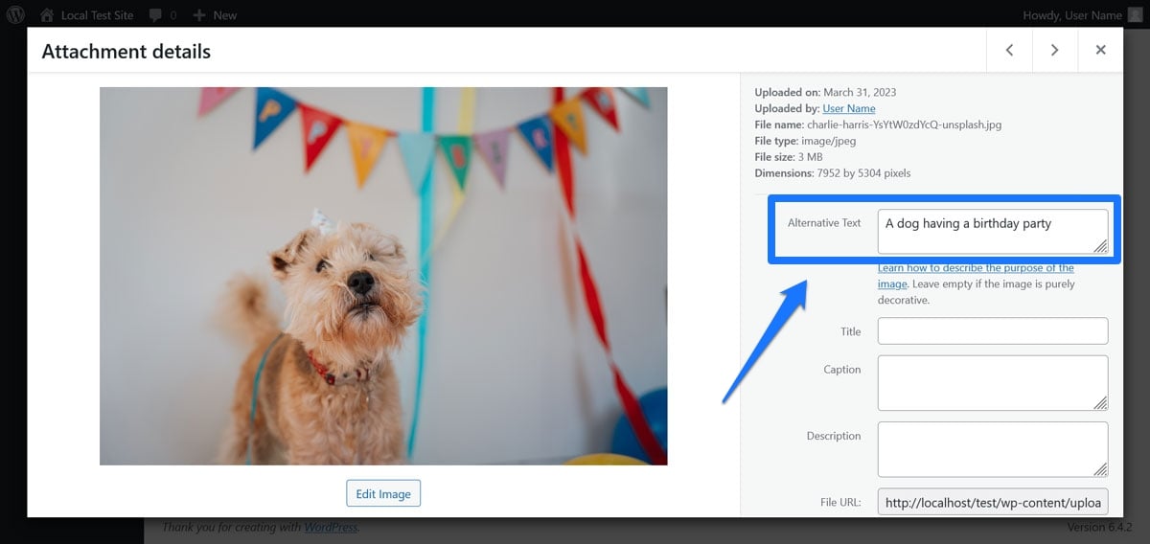Click the plus New content icon
This screenshot has width=1150, height=544.
click(199, 15)
